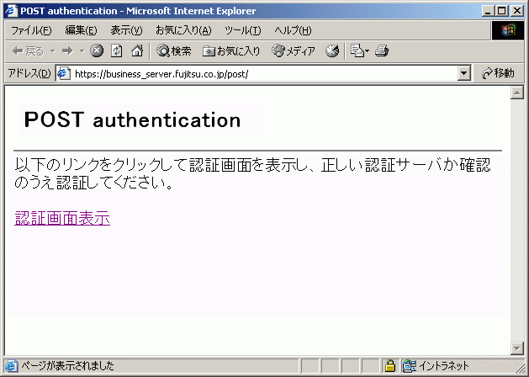Open the お気に入り(A) menu

(x=183, y=30)
